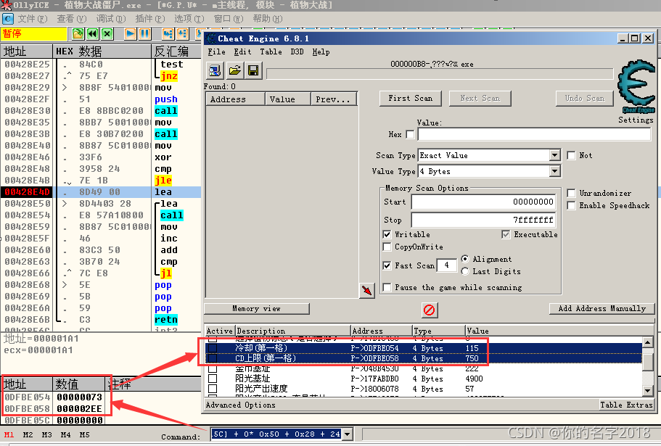This screenshot has height=446, width=661.
Task: Toggle Fast Scan checkbox
Action: pyautogui.click(x=387, y=265)
